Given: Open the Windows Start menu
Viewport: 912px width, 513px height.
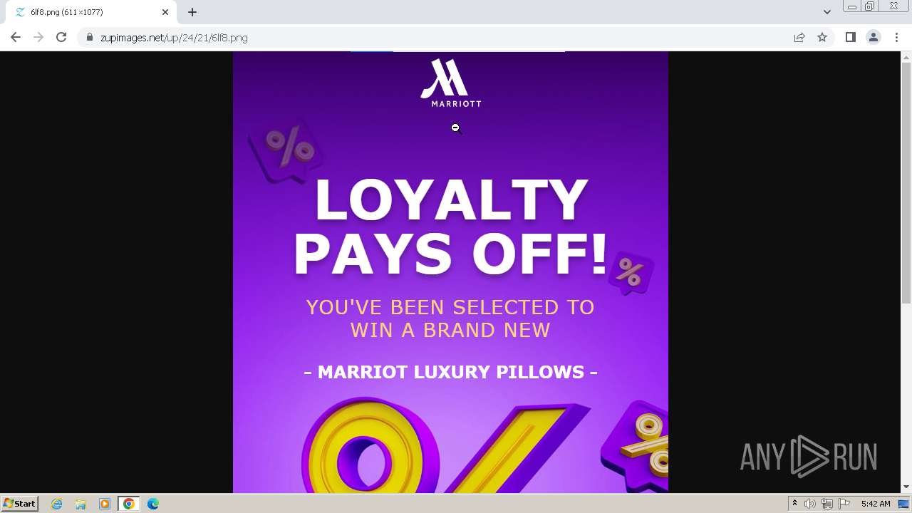Looking at the screenshot, I should point(20,503).
